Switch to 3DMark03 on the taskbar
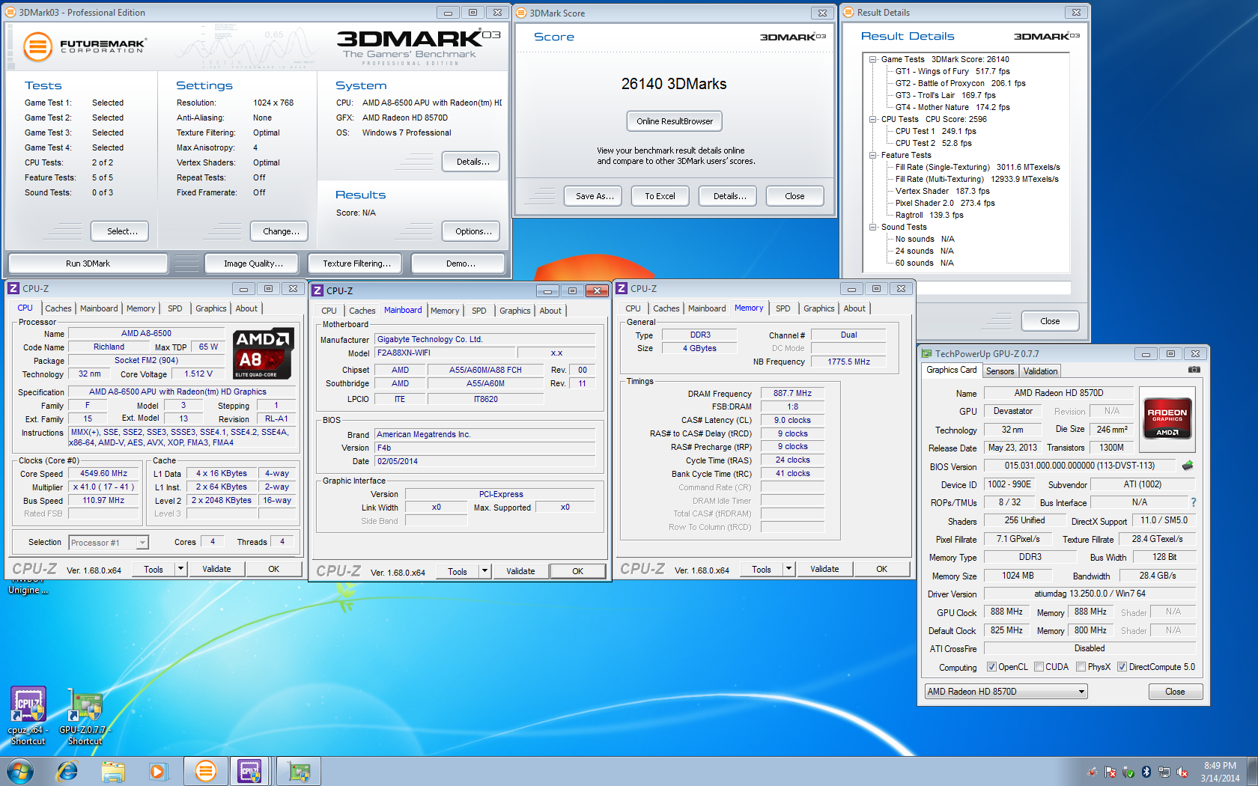 click(205, 771)
